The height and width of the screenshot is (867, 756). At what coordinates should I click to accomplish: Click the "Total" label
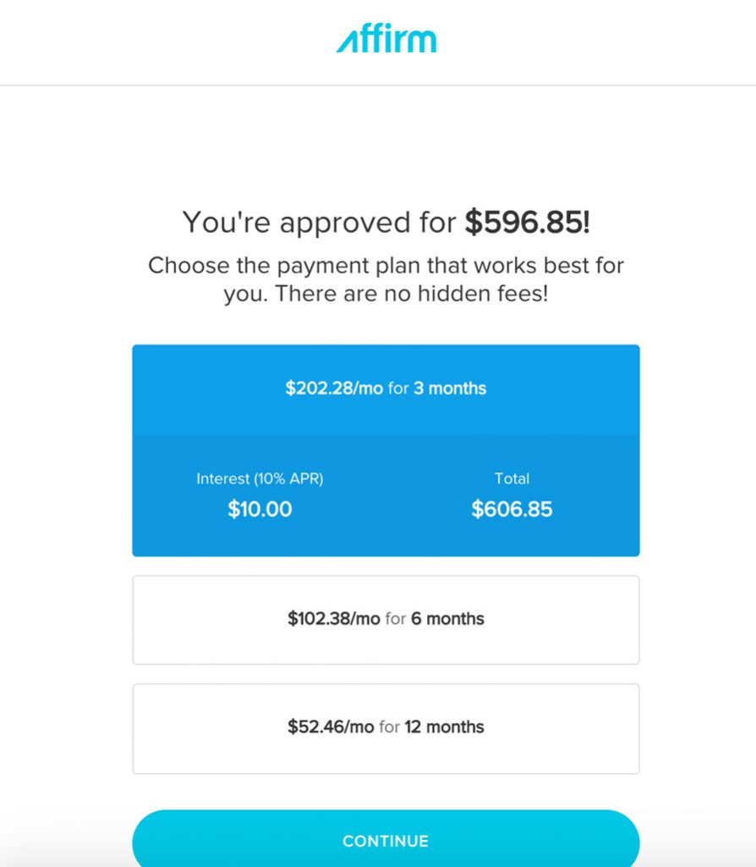tap(512, 478)
